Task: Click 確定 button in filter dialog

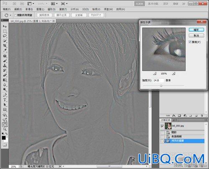Action: pos(196,30)
